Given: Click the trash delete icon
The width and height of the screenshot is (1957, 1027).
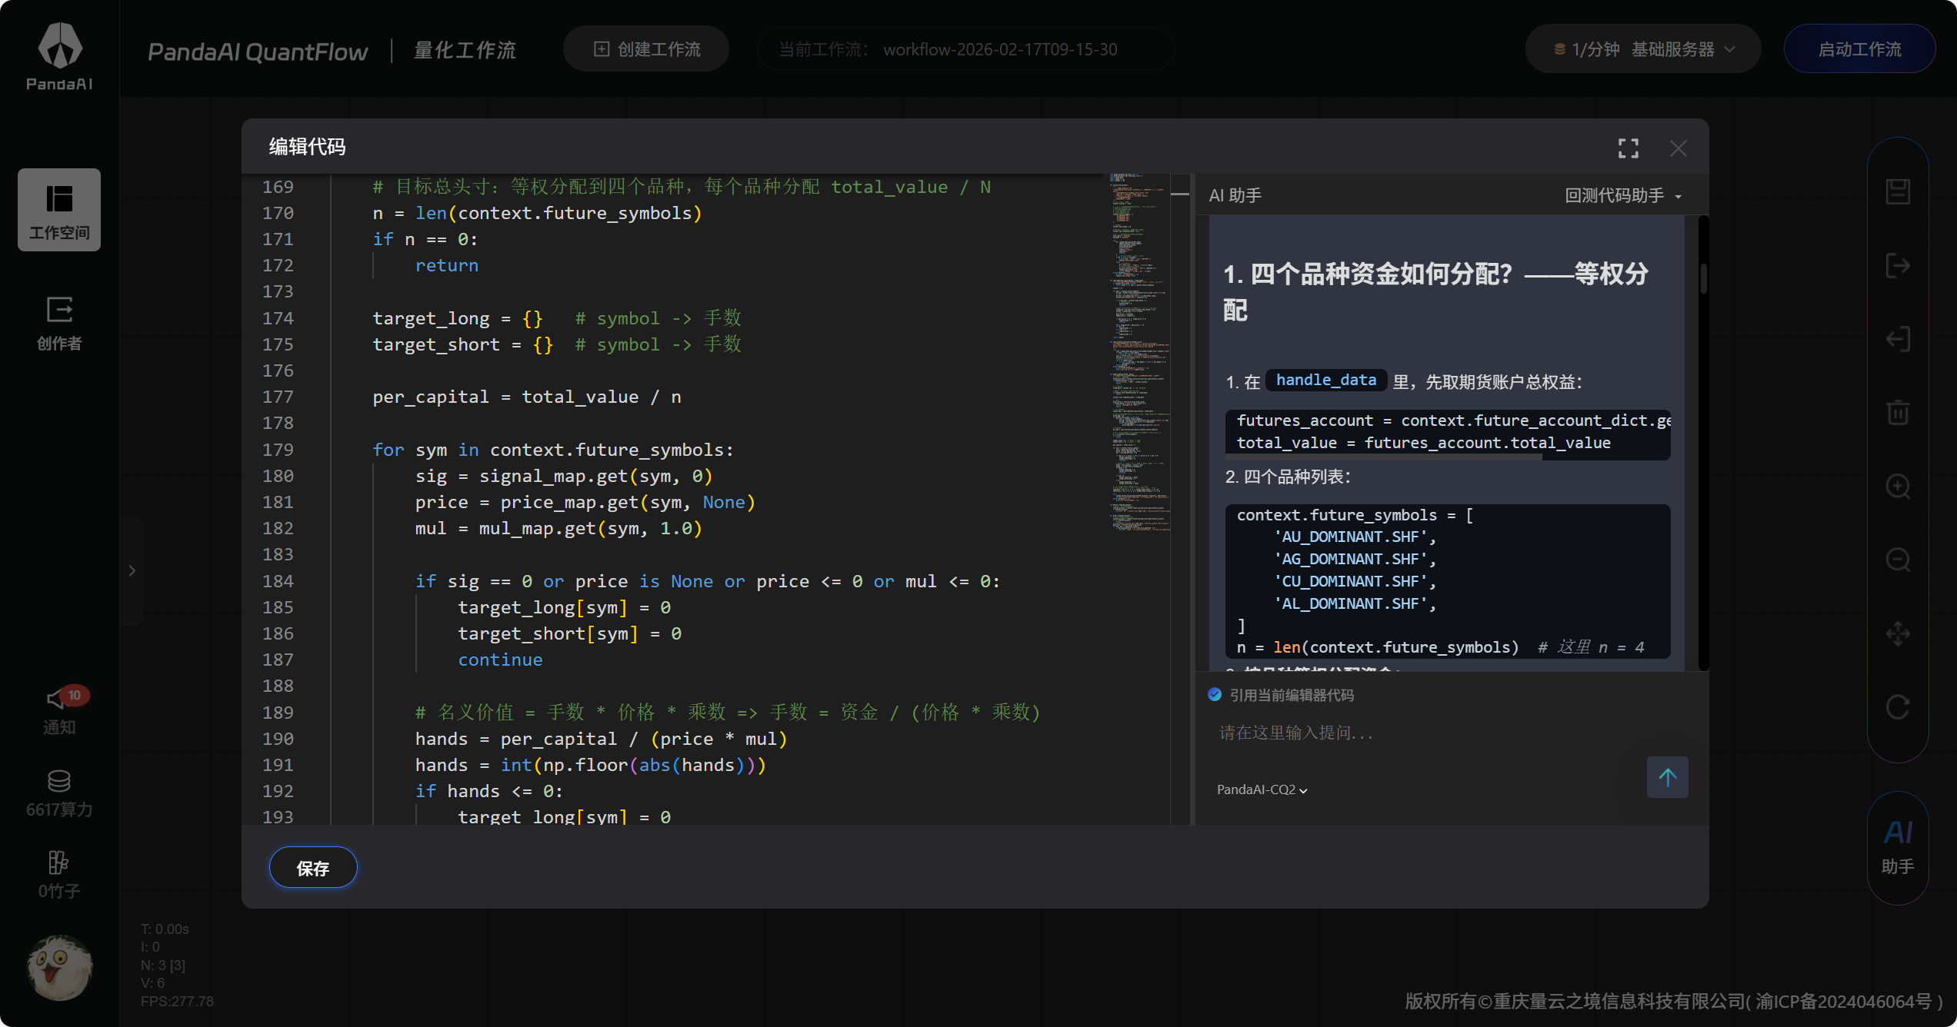Looking at the screenshot, I should pyautogui.click(x=1898, y=412).
